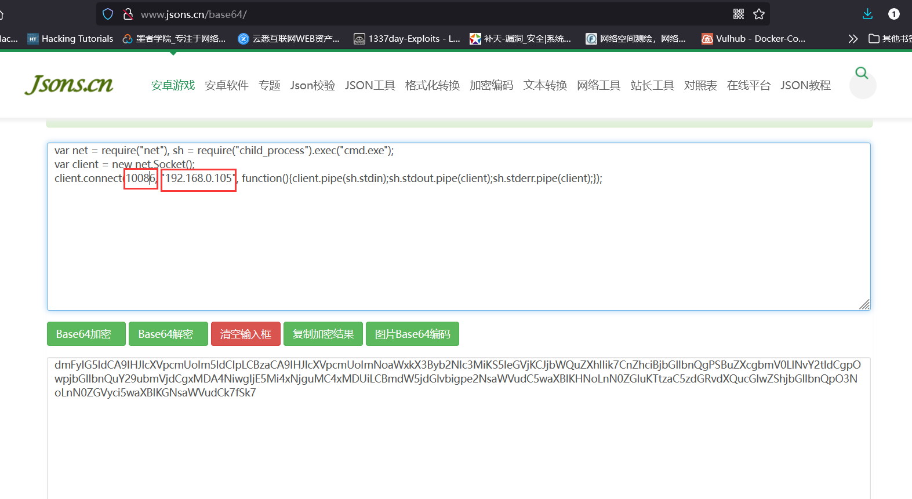Grab the textarea resize handle
Screen dimensions: 912x499
click(x=864, y=304)
